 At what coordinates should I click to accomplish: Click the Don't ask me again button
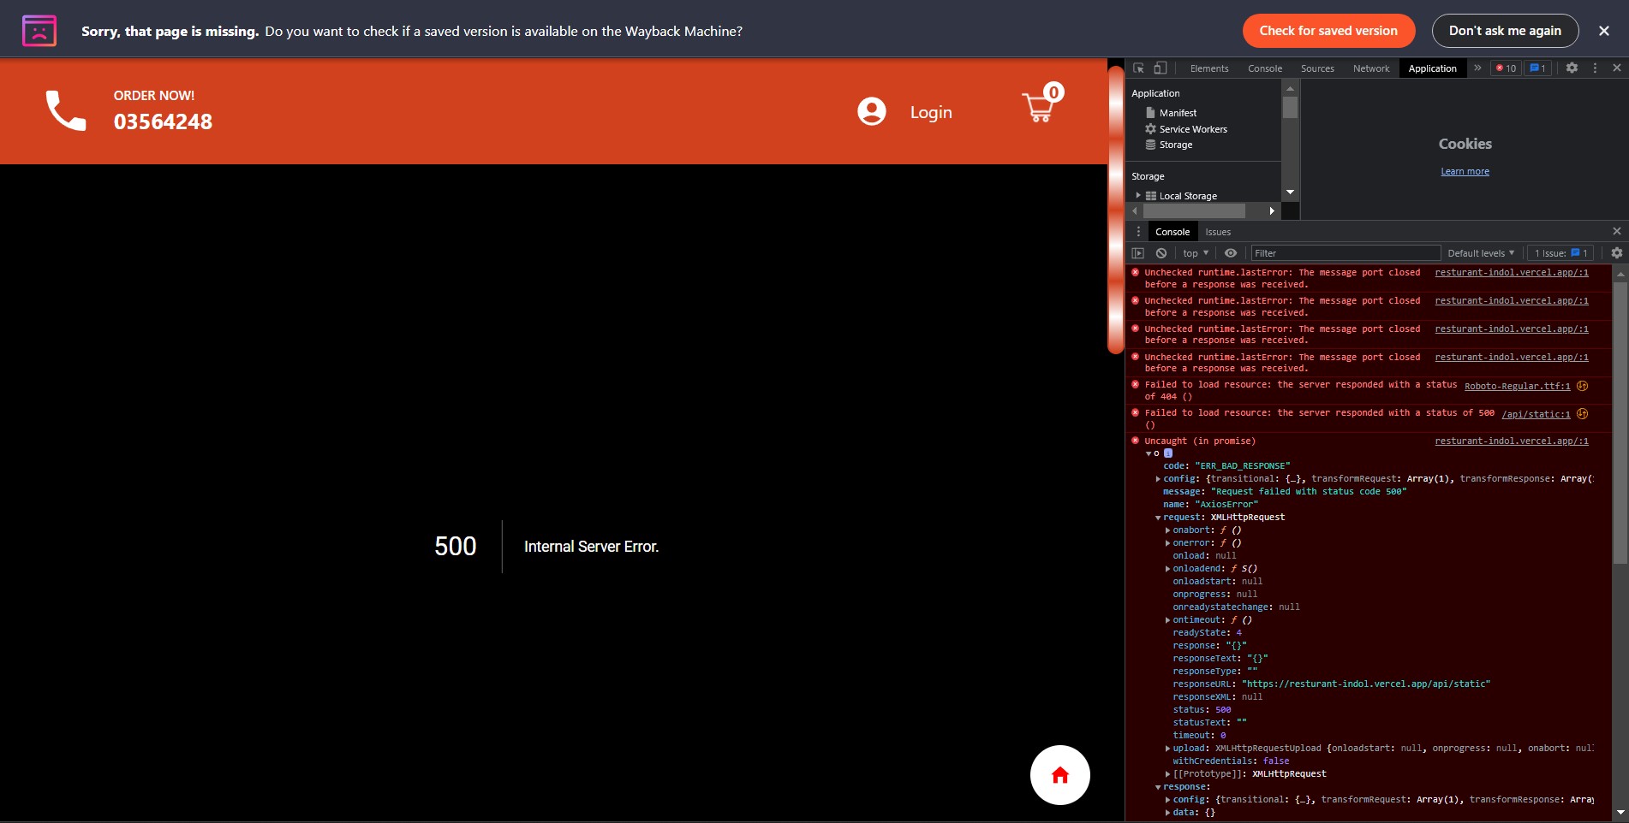[1505, 31]
